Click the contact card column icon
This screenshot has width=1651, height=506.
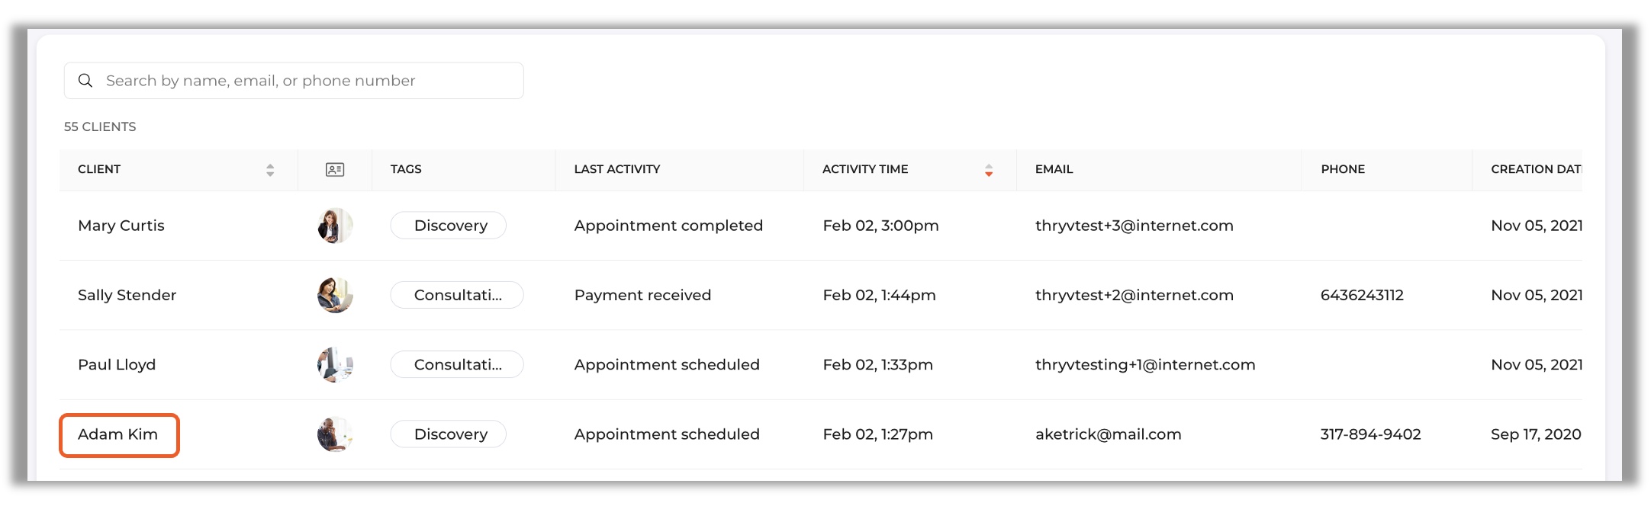coord(335,169)
